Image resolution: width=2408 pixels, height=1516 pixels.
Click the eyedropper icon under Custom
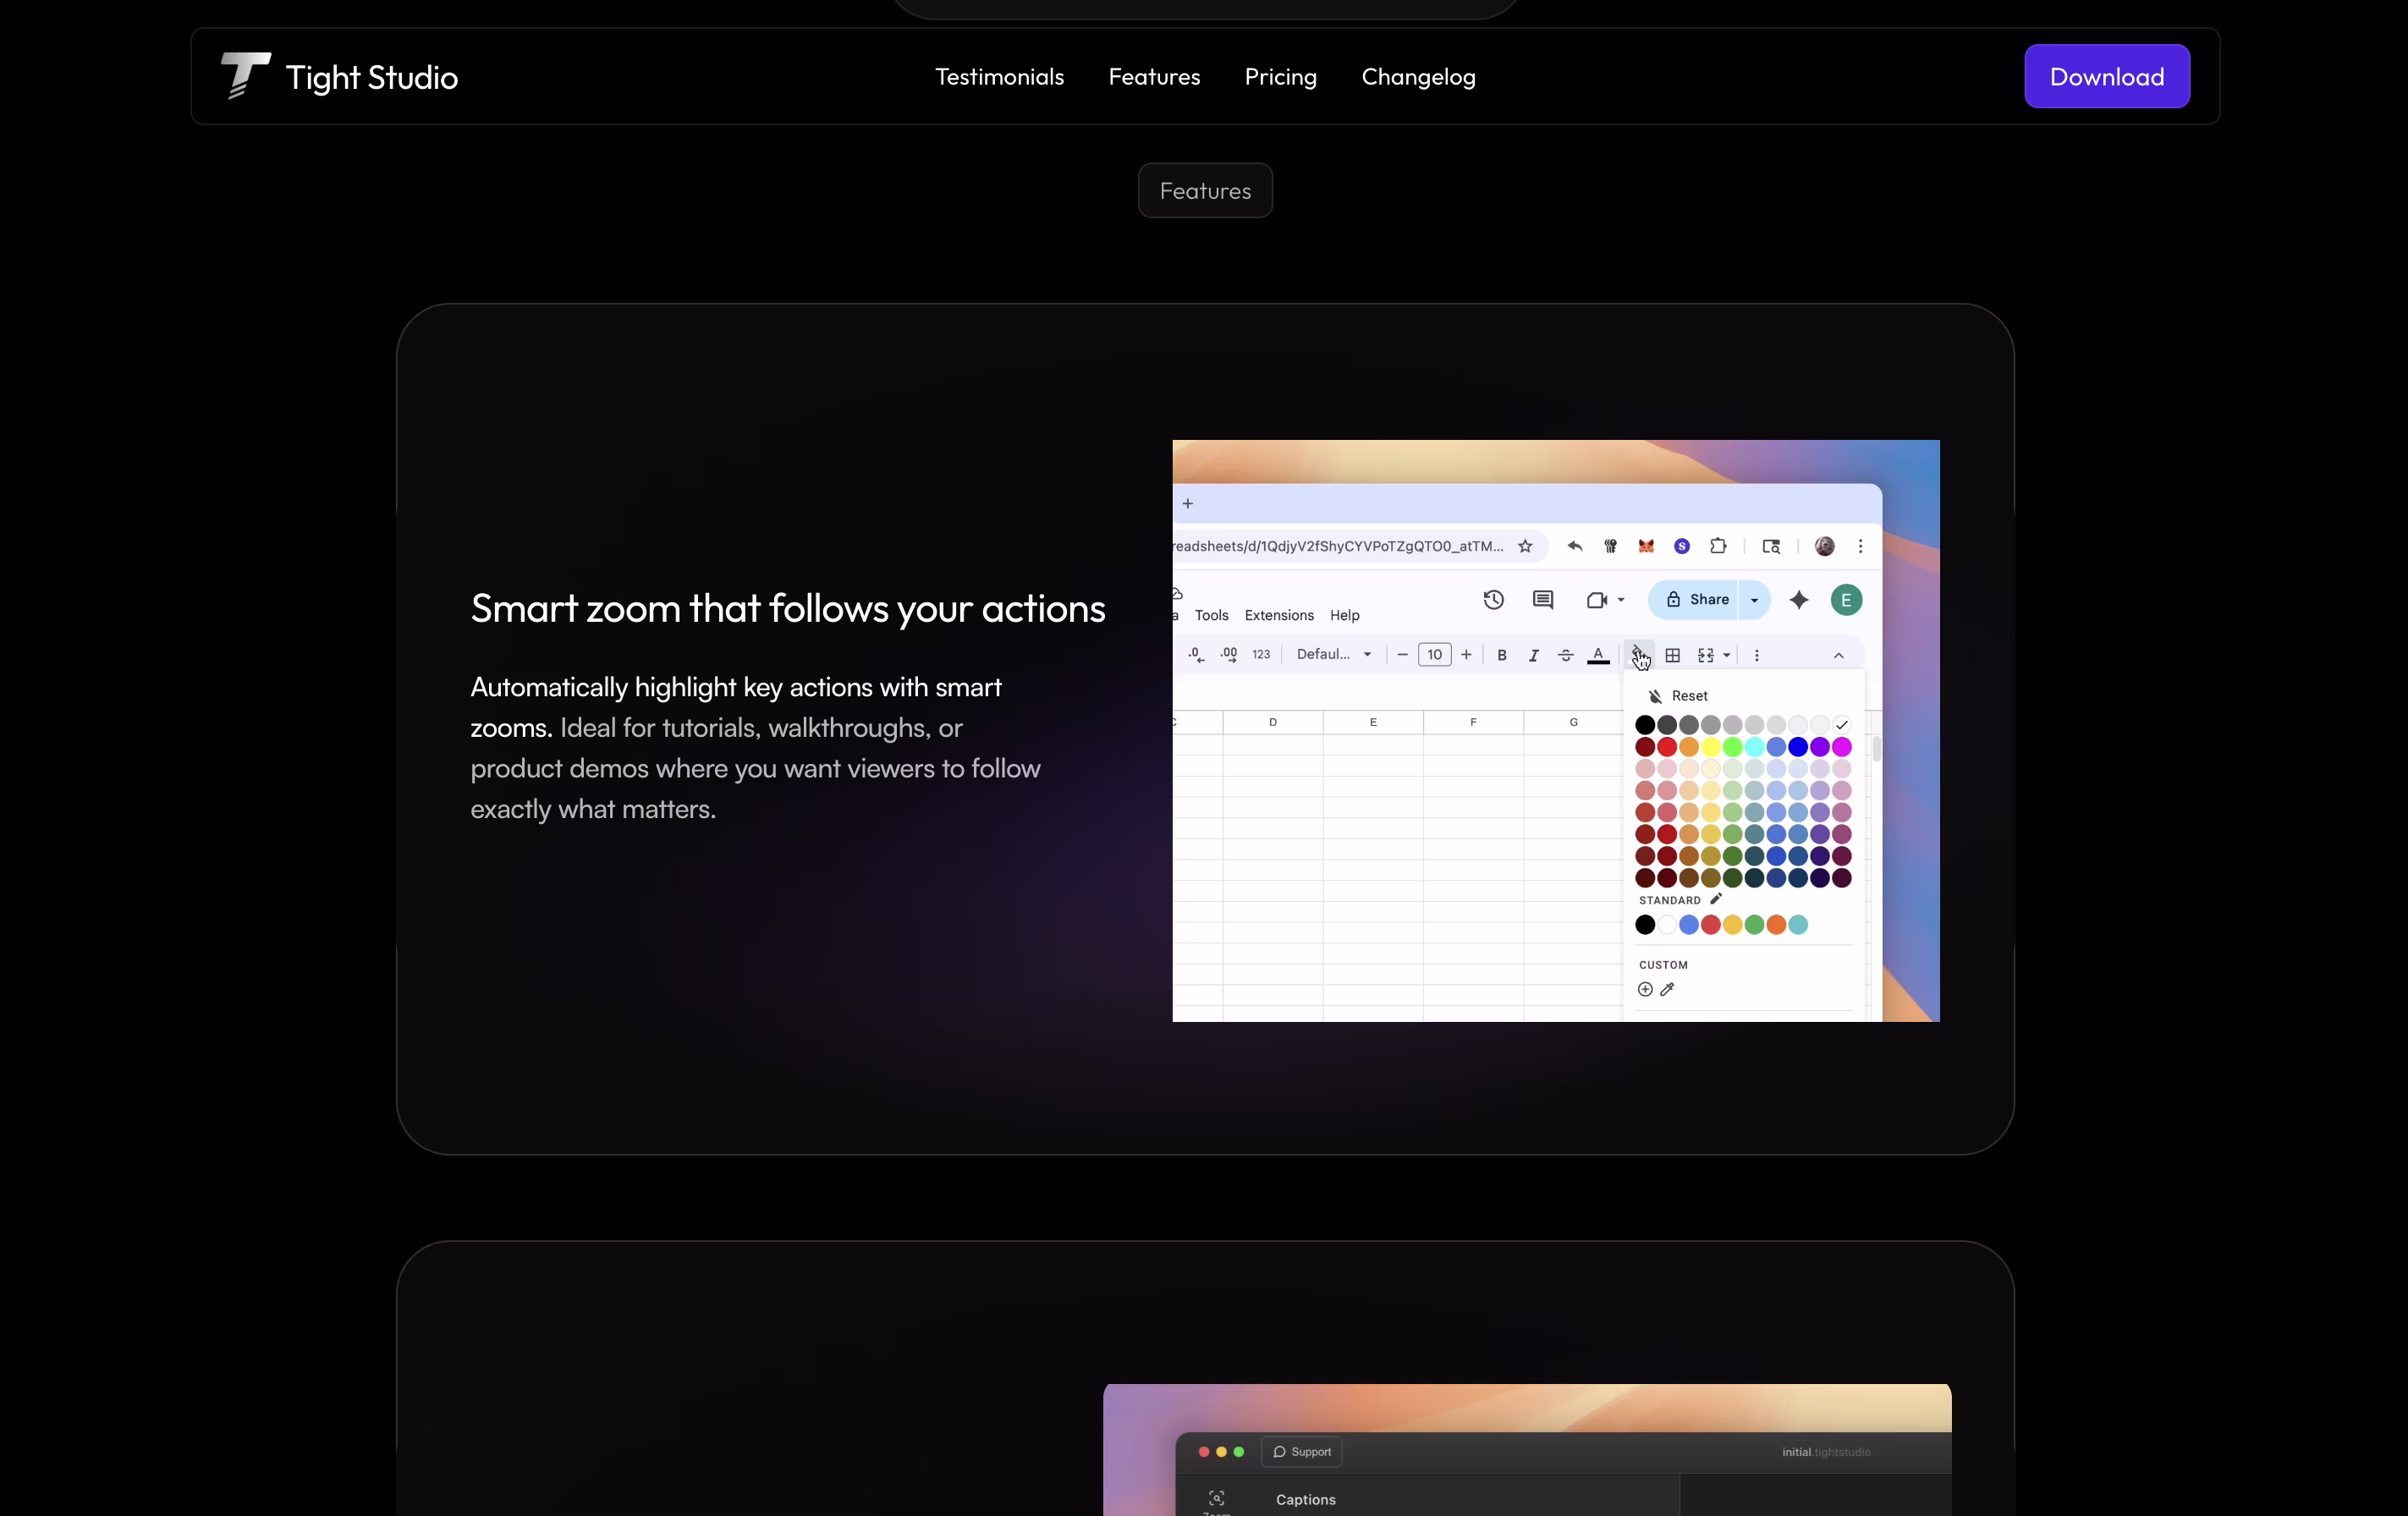1667,990
